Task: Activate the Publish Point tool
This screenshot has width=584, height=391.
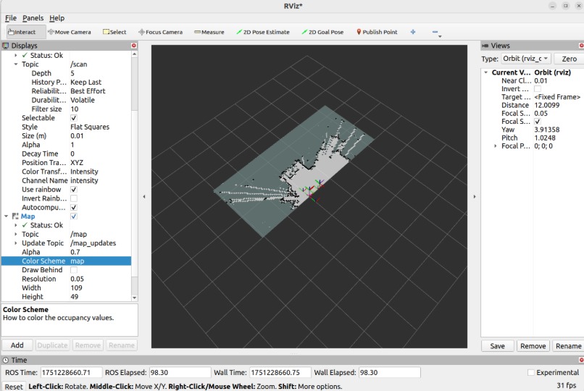Action: (x=377, y=32)
